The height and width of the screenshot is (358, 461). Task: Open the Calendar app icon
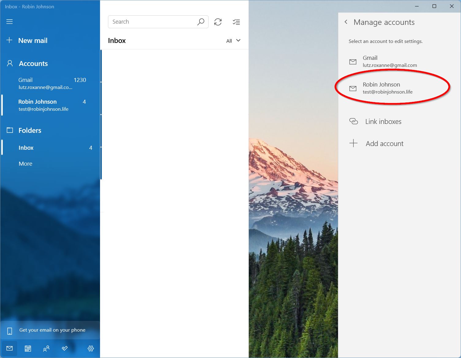point(28,348)
